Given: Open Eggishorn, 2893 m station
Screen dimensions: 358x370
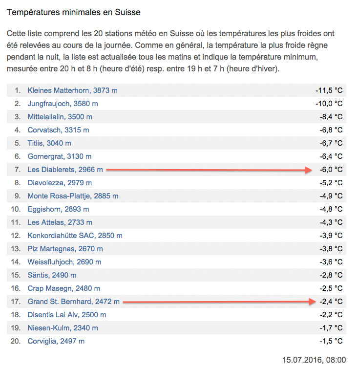Looking at the screenshot, I should 58,209.
